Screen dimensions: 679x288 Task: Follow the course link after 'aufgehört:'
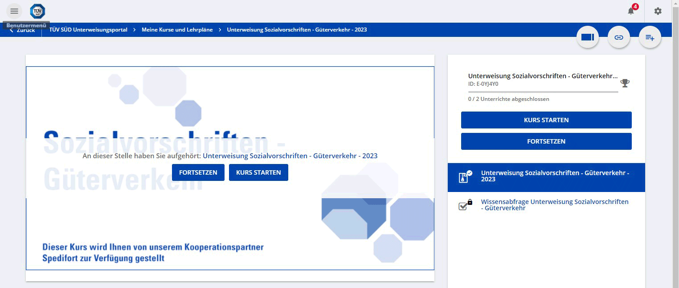[290, 156]
